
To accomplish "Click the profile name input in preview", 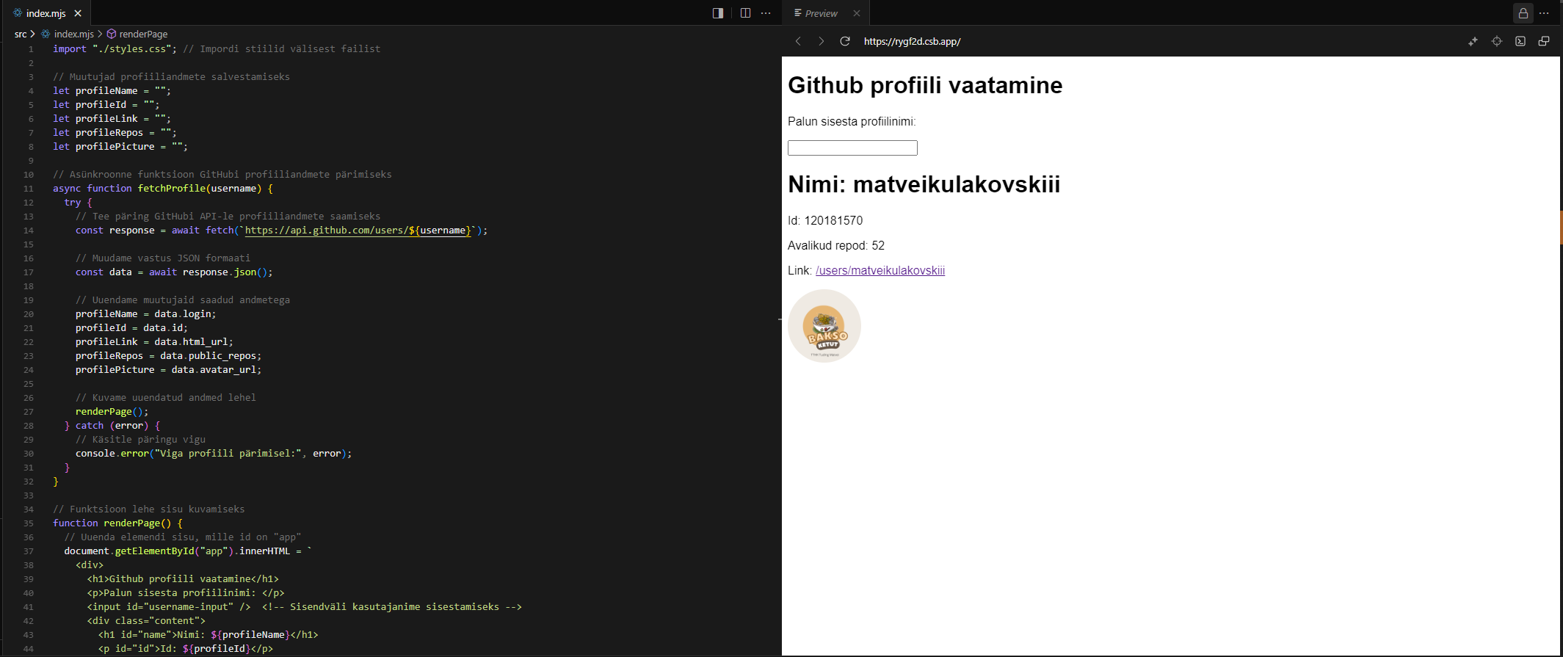I will 852,148.
